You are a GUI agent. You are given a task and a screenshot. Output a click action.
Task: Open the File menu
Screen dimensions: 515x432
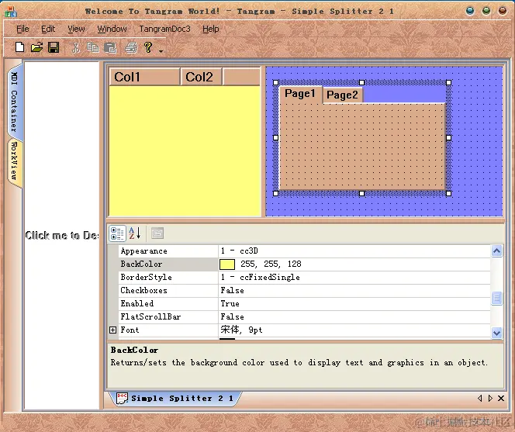pos(22,29)
